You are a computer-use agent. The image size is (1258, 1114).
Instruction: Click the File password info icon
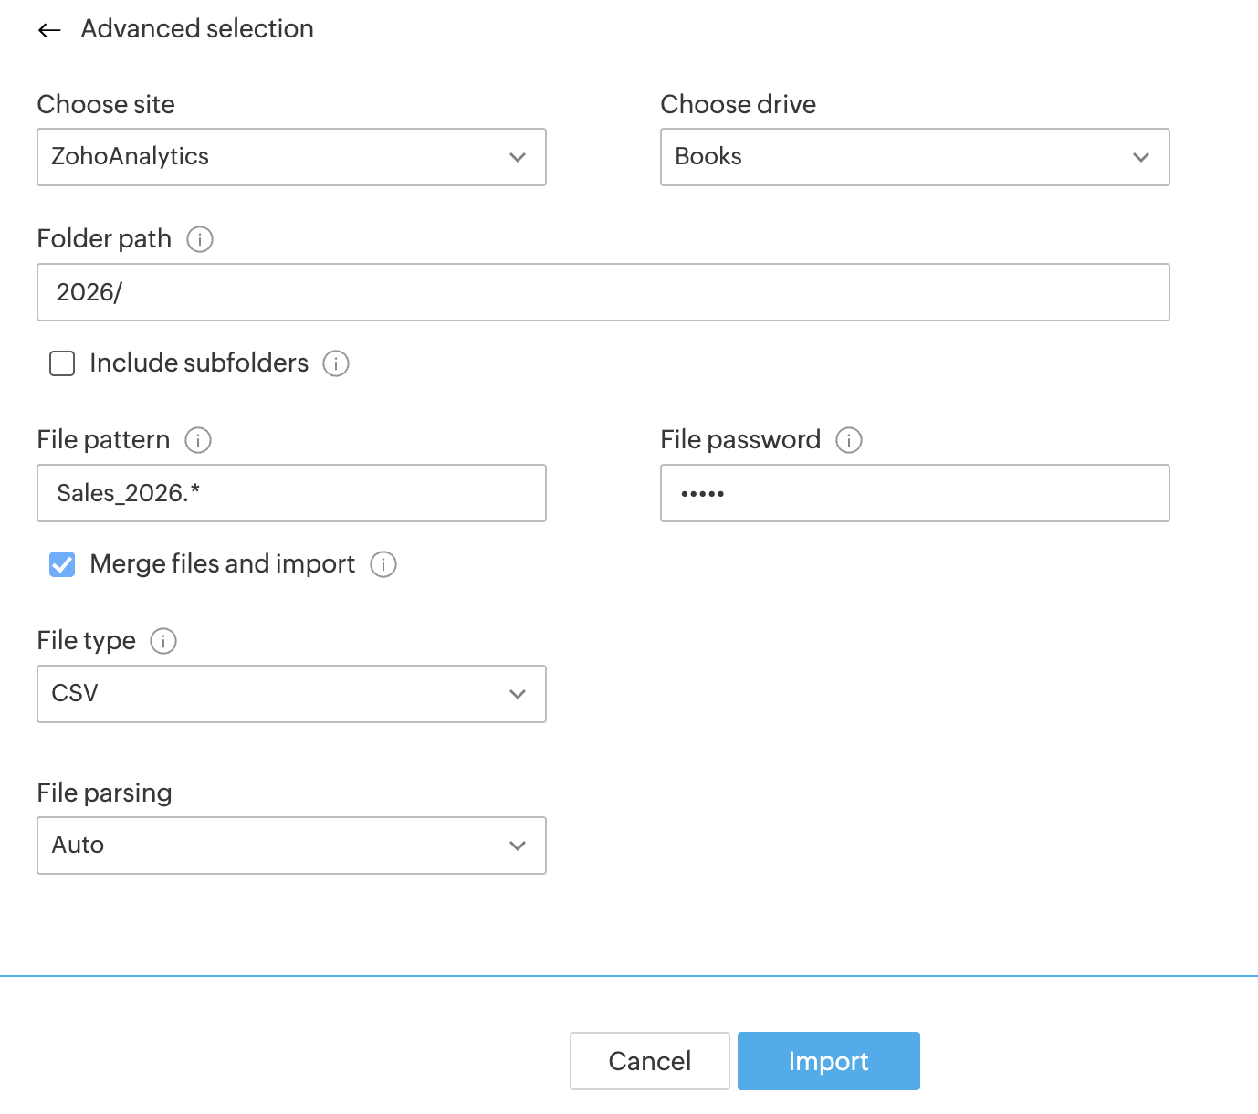point(849,440)
